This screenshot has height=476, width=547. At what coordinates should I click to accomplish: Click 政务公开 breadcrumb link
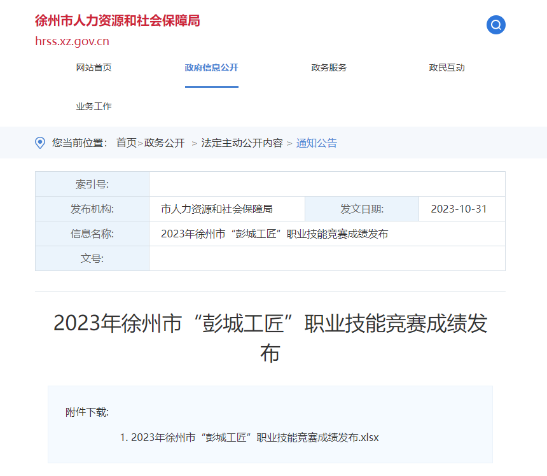164,143
